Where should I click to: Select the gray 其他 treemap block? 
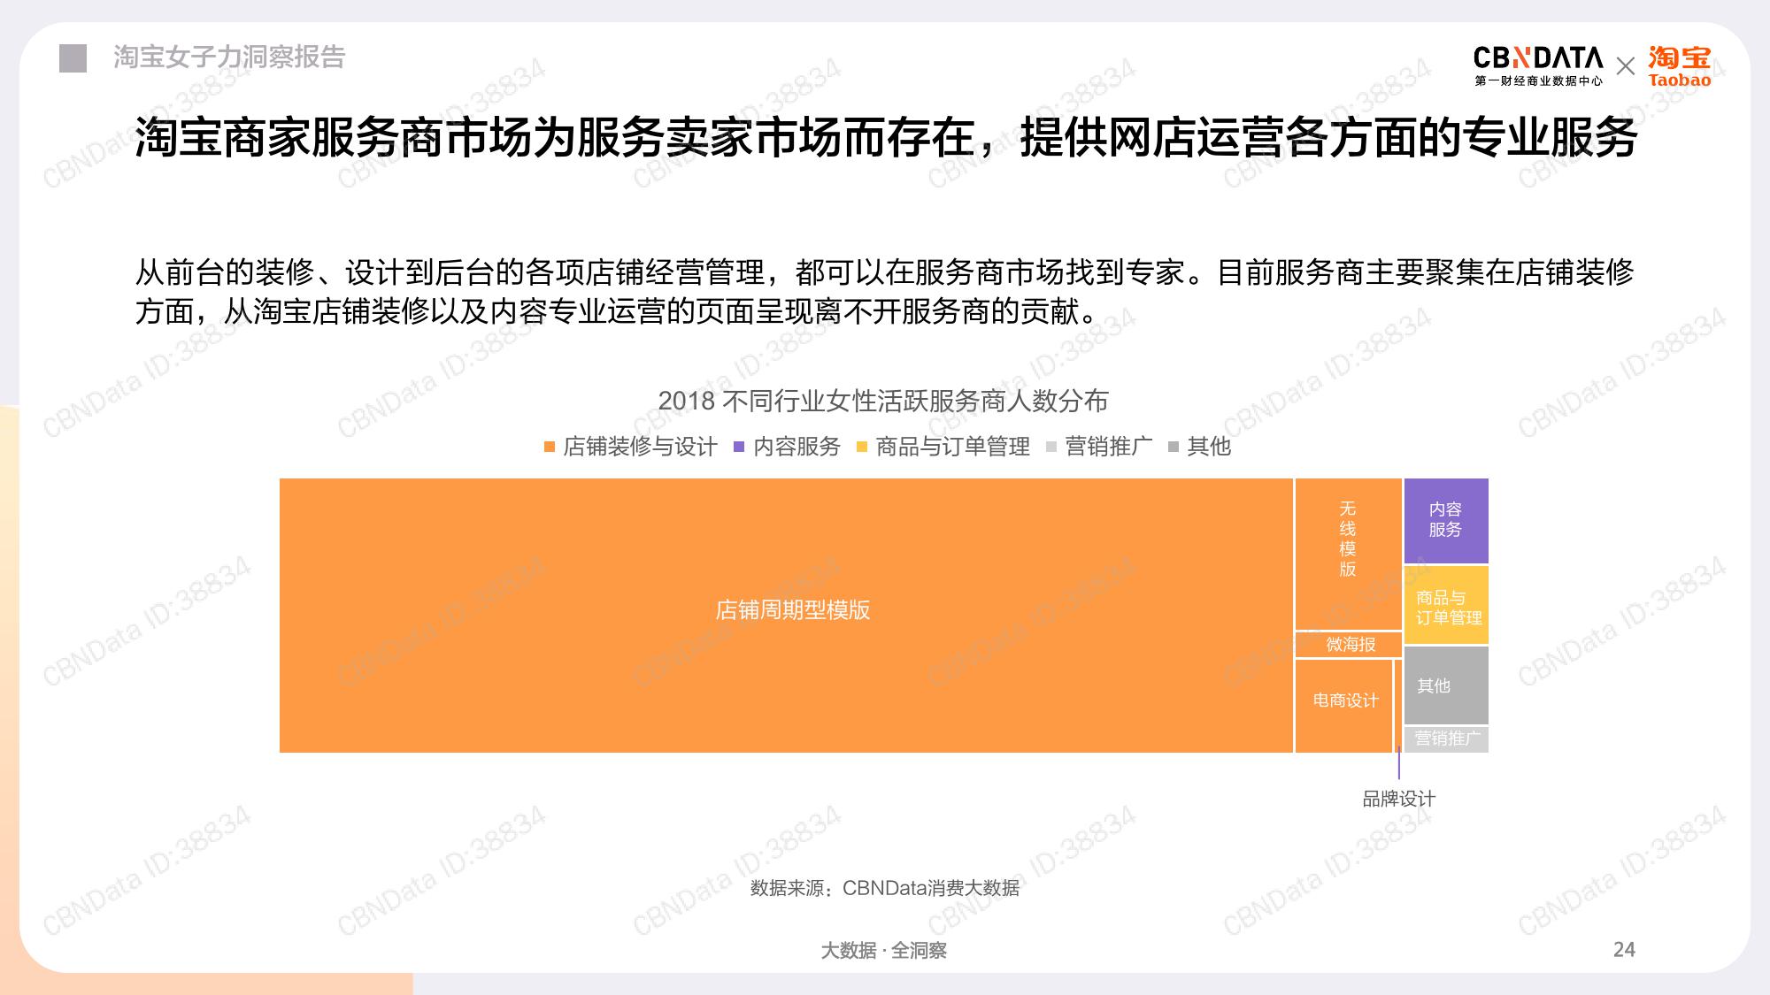pos(1446,685)
